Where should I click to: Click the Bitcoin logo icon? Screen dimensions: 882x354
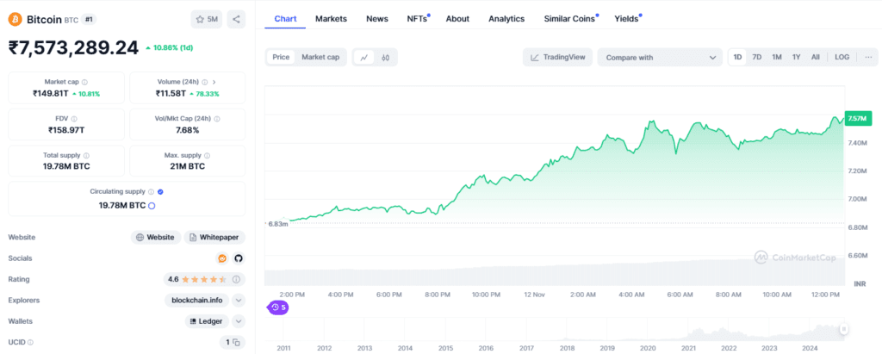pyautogui.click(x=16, y=19)
